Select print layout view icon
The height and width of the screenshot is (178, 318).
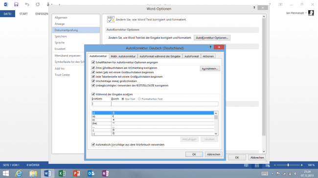tap(257, 165)
